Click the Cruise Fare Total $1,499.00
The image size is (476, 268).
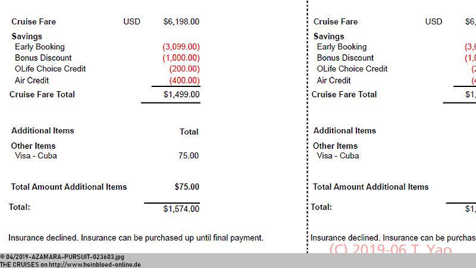[181, 95]
